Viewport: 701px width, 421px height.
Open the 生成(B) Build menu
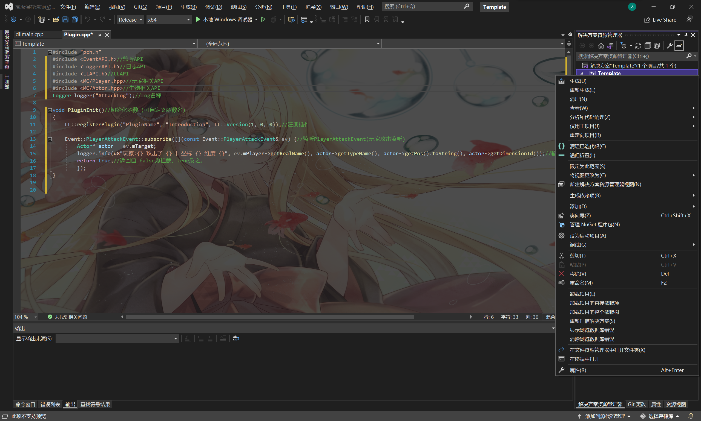pos(188,7)
